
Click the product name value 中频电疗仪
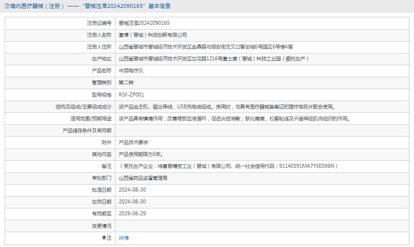[131, 71]
